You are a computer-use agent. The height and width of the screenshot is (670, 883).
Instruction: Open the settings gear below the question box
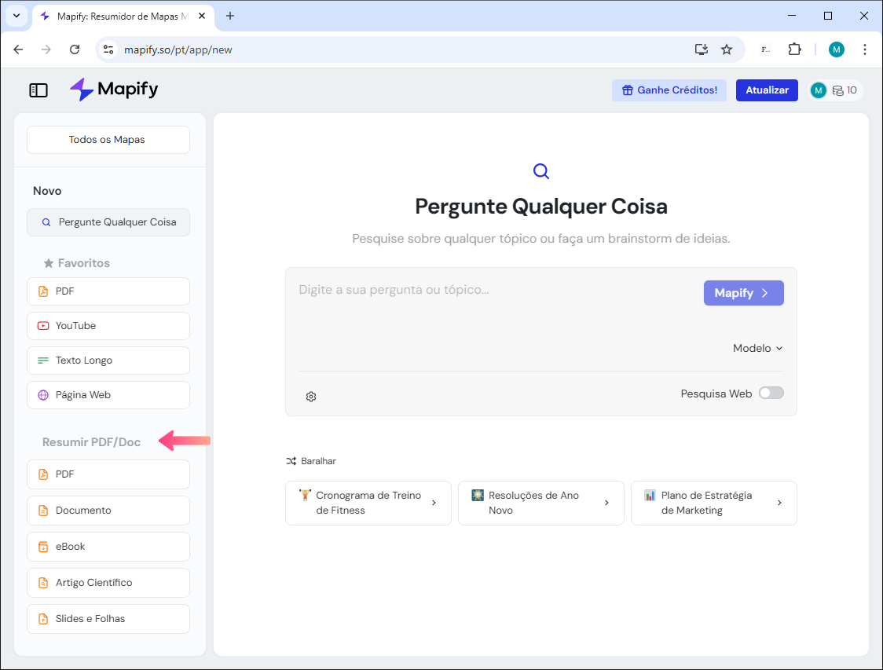tap(311, 397)
